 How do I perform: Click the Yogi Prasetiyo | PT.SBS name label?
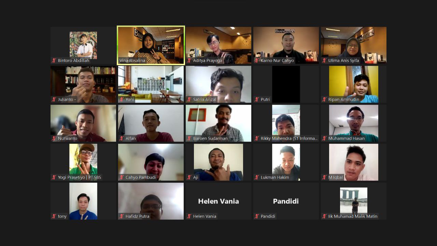point(80,177)
